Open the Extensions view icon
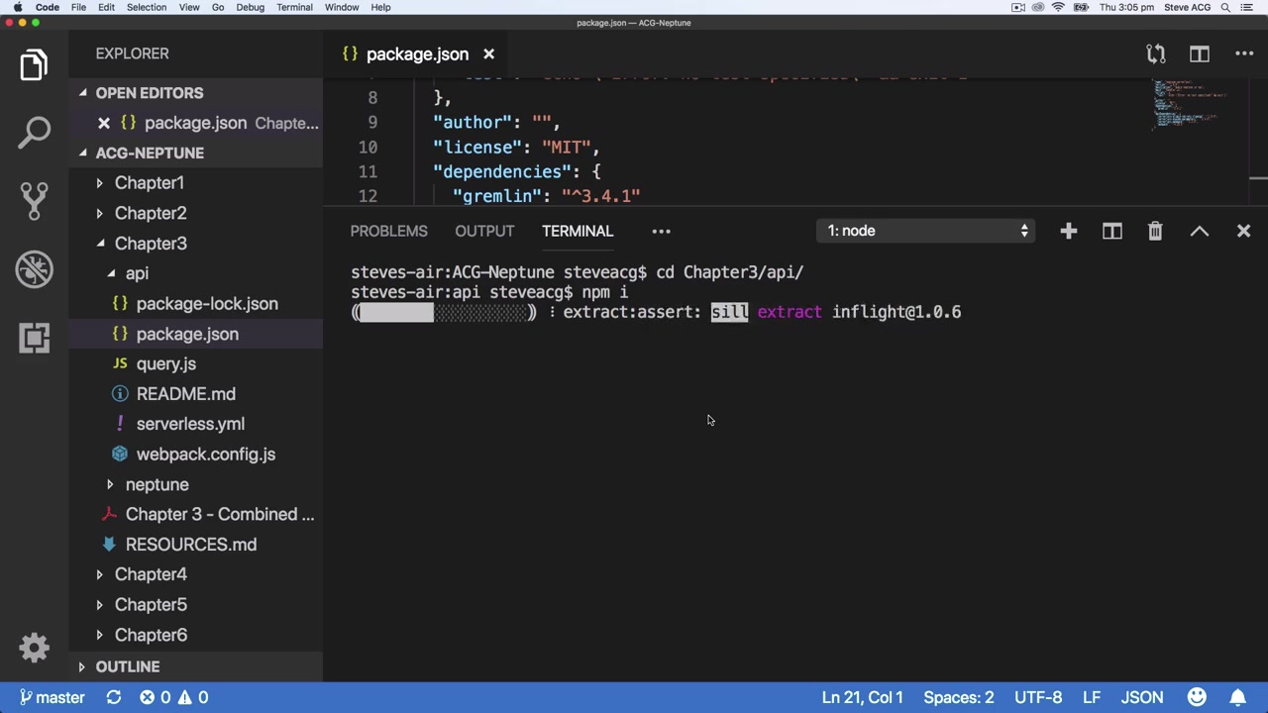This screenshot has height=713, width=1268. [34, 338]
